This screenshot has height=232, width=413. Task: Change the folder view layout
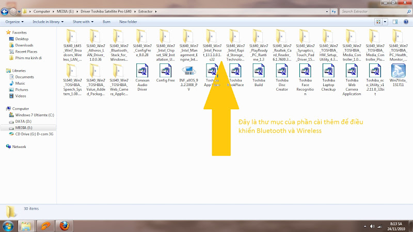(x=378, y=22)
